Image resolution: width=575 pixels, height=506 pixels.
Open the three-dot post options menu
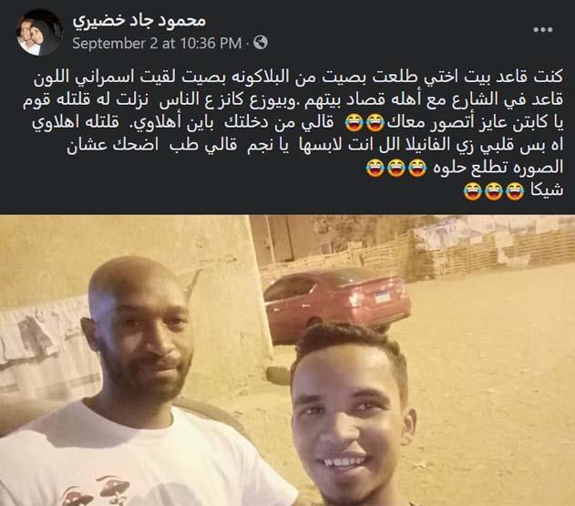(x=543, y=29)
